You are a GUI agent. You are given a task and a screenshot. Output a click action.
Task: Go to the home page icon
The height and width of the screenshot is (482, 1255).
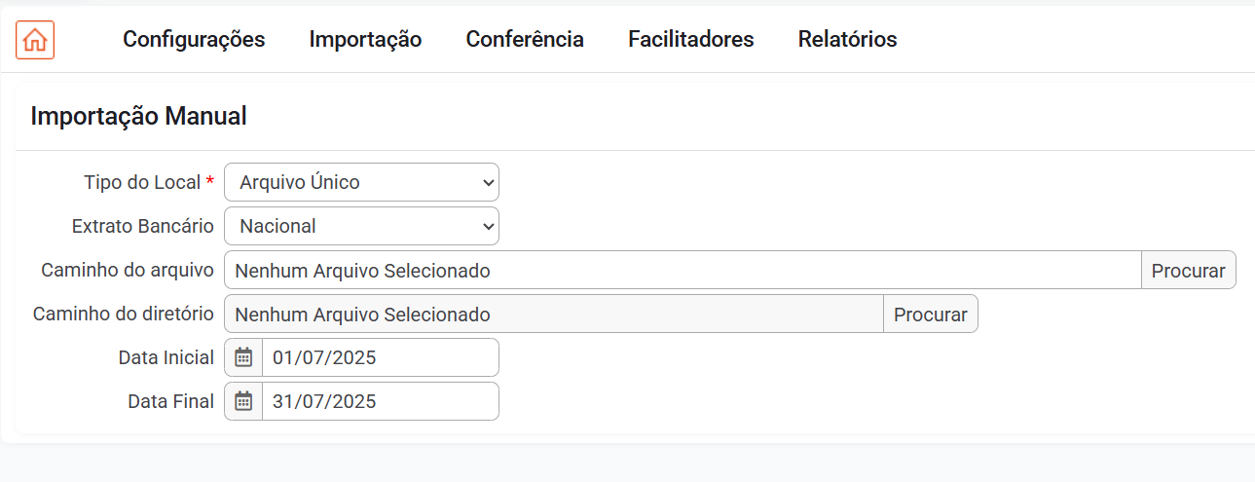tap(35, 40)
